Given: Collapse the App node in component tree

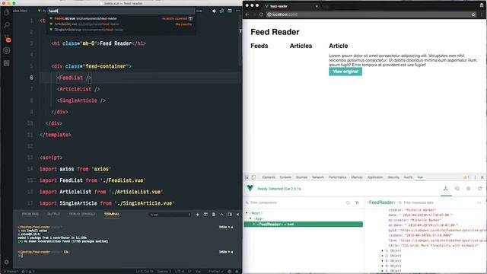Looking at the screenshot, I should (250, 218).
